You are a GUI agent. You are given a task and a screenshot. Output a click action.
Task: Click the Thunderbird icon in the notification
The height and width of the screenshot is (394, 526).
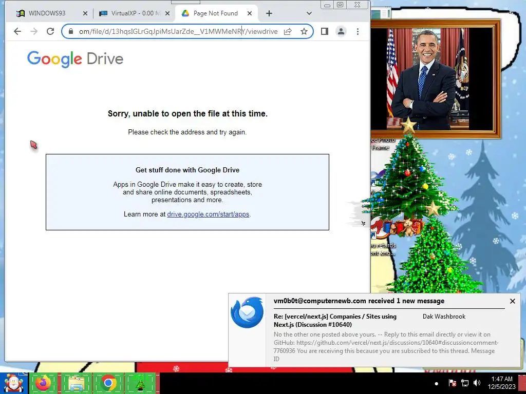(x=247, y=312)
